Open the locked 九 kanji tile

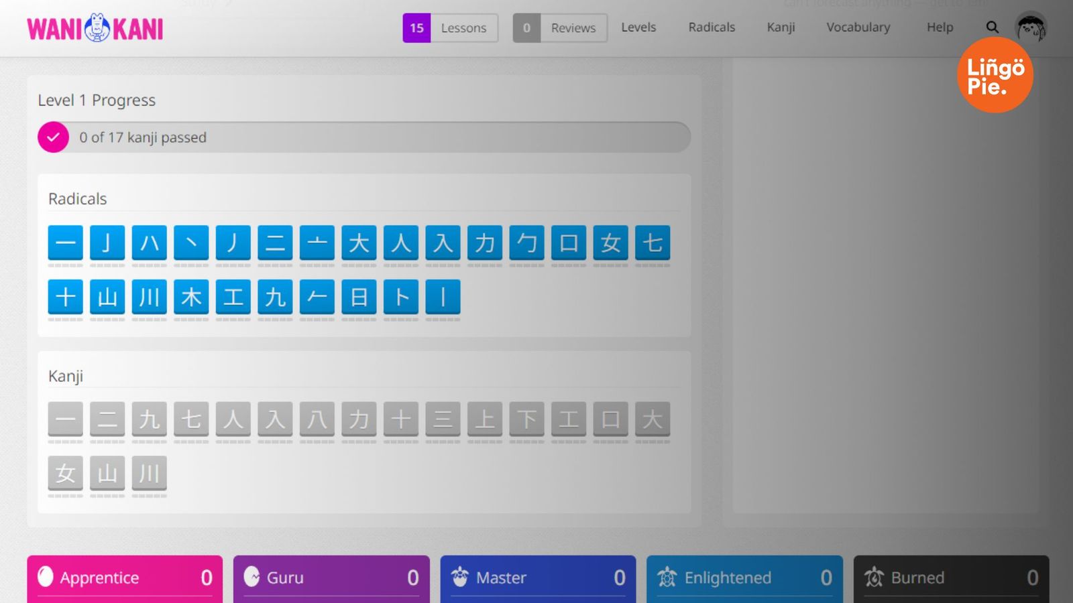coord(149,419)
